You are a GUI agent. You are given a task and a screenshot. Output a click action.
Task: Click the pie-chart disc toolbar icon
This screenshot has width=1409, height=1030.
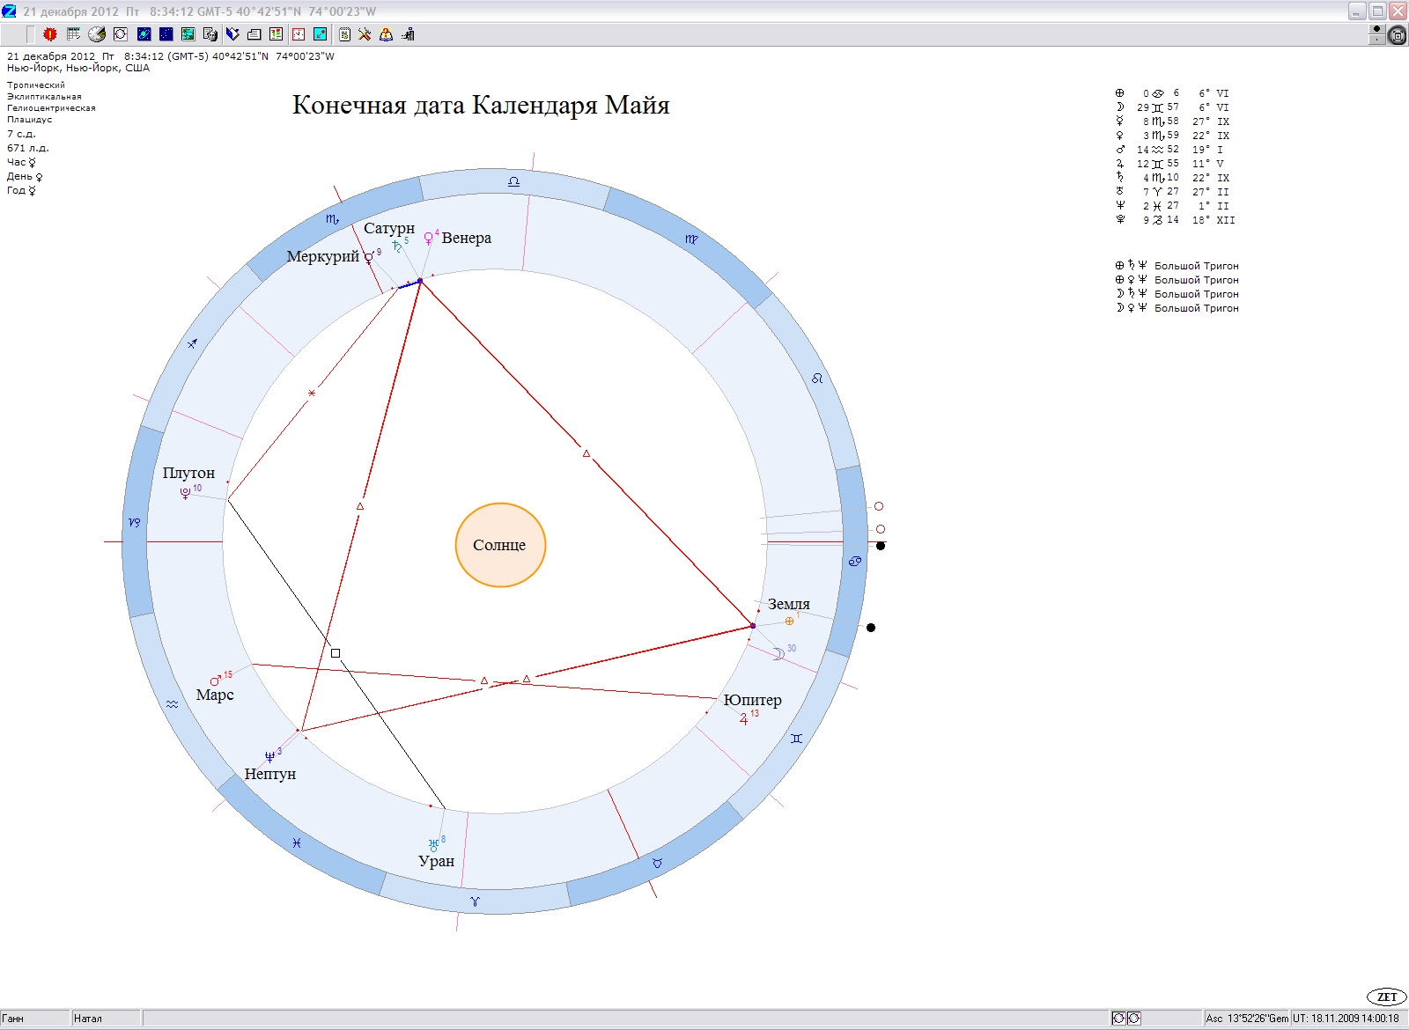(x=97, y=34)
